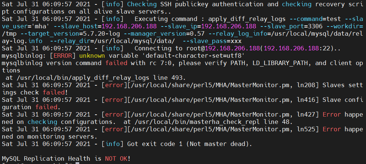The width and height of the screenshot is (366, 164).
Task: Click 'mysqlbinlog version command' message
Action: tap(52, 63)
